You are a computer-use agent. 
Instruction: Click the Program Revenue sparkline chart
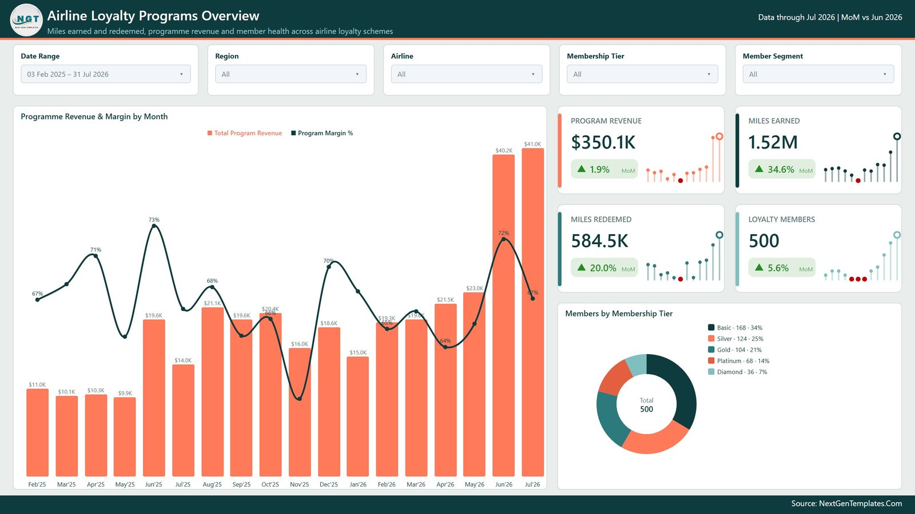pyautogui.click(x=684, y=158)
